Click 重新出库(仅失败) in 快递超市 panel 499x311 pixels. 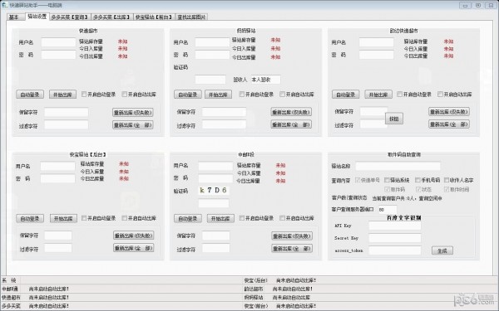133,112
